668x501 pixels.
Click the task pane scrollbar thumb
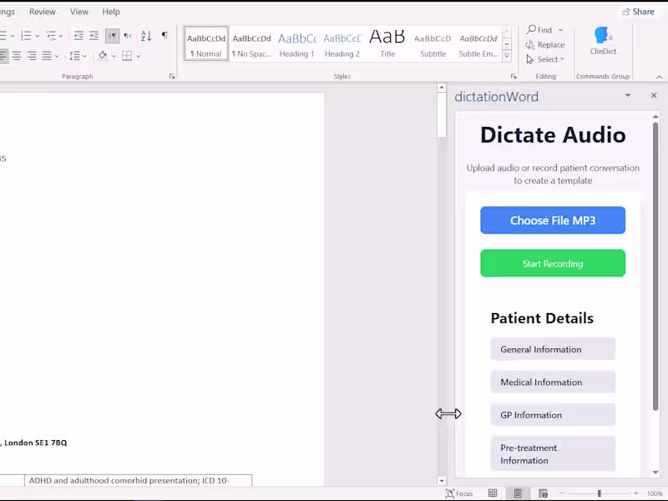(655, 266)
